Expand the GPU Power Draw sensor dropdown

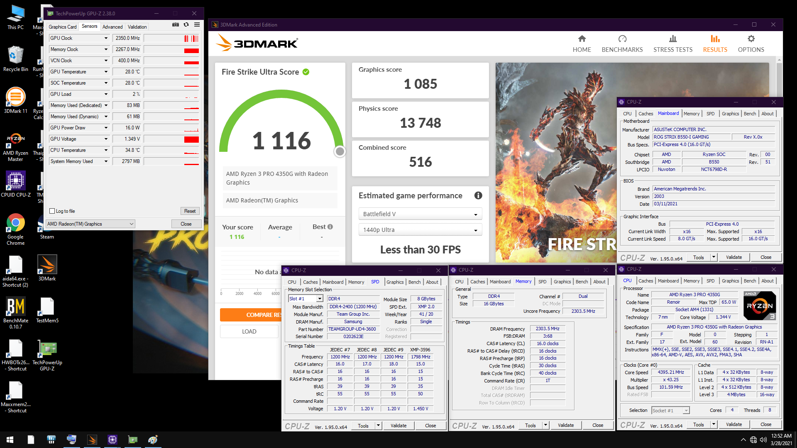pyautogui.click(x=106, y=128)
